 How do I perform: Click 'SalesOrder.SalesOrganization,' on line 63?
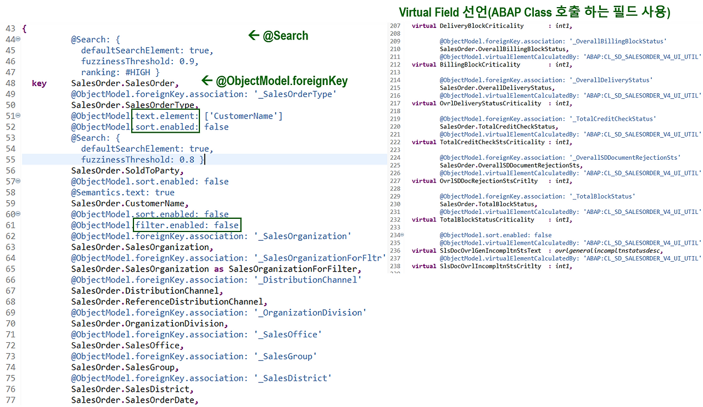coord(142,247)
